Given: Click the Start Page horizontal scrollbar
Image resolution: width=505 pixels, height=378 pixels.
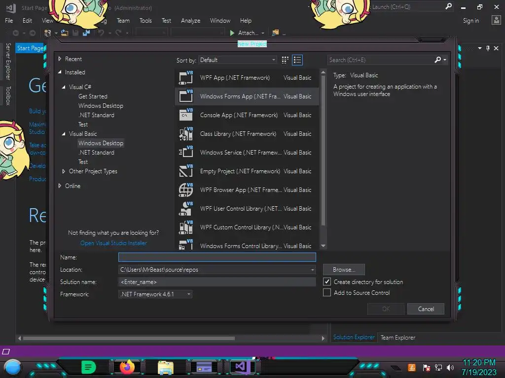Looking at the screenshot, I should point(129,338).
